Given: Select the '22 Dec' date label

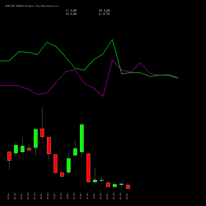Looking at the screenshot, I should (x=101, y=196).
